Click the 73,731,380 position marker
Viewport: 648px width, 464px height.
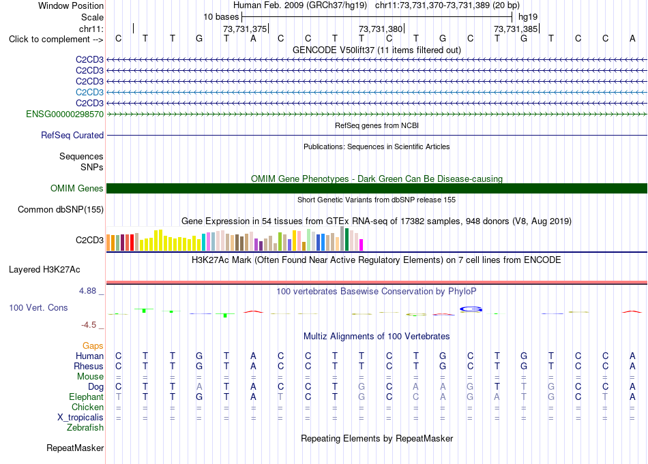[381, 29]
